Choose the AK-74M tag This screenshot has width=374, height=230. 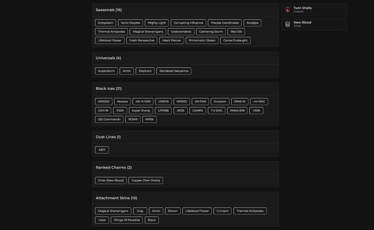[x=200, y=102]
